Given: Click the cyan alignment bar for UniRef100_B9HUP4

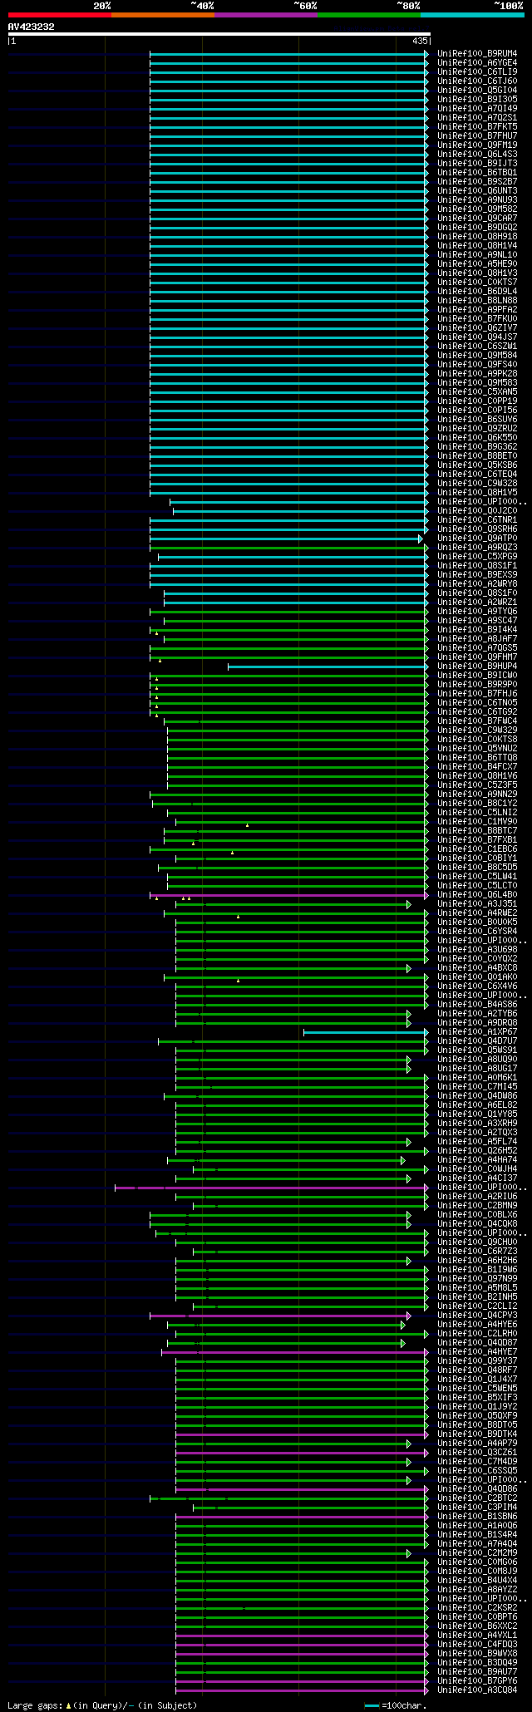Looking at the screenshot, I should pyautogui.click(x=328, y=666).
